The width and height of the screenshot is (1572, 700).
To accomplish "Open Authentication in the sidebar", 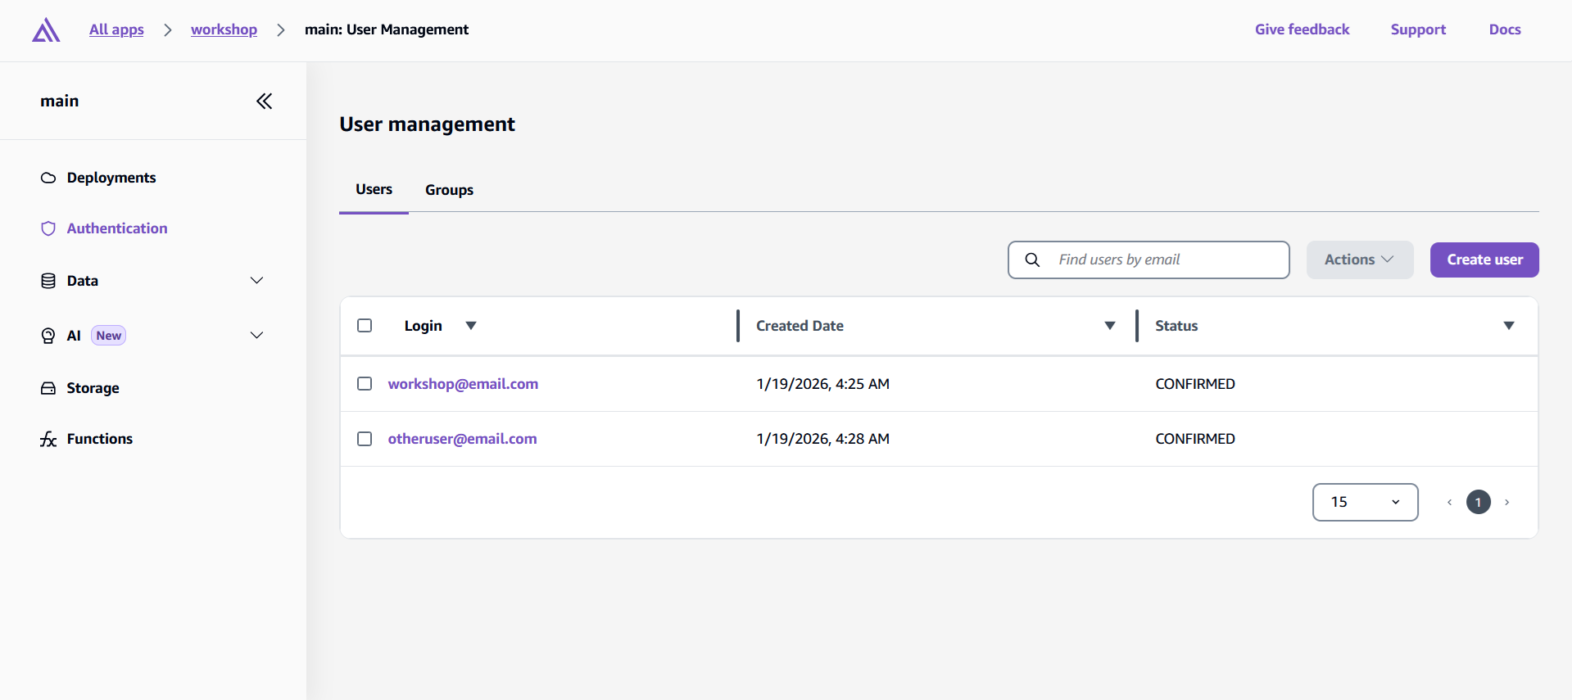I will [117, 228].
